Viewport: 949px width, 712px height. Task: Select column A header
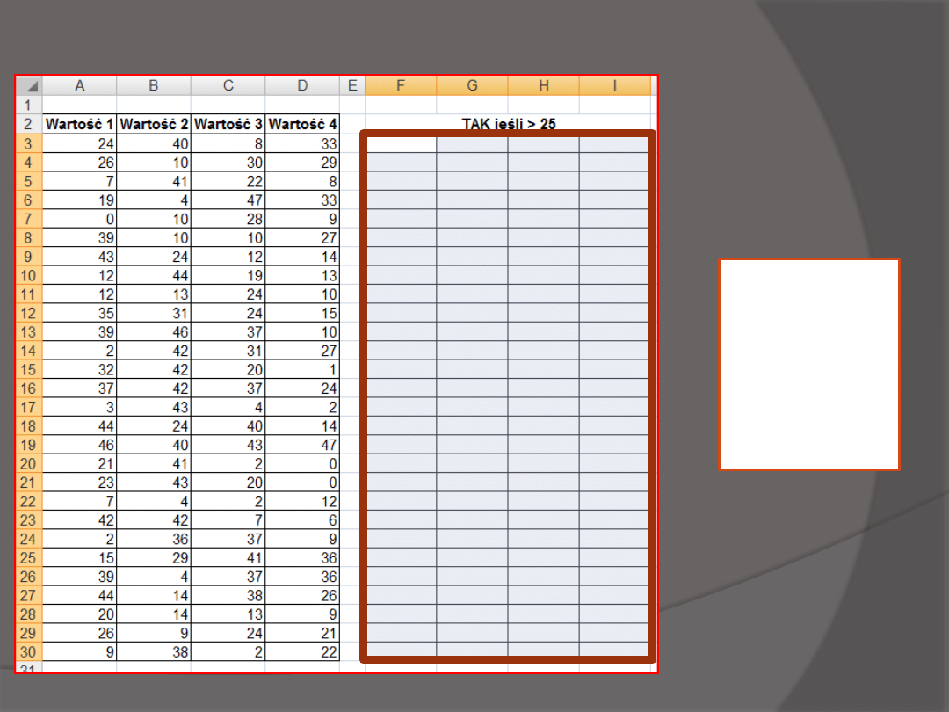[80, 85]
